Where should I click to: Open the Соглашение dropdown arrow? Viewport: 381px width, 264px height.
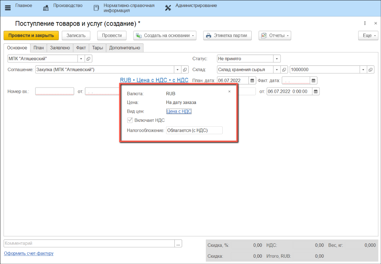point(177,70)
